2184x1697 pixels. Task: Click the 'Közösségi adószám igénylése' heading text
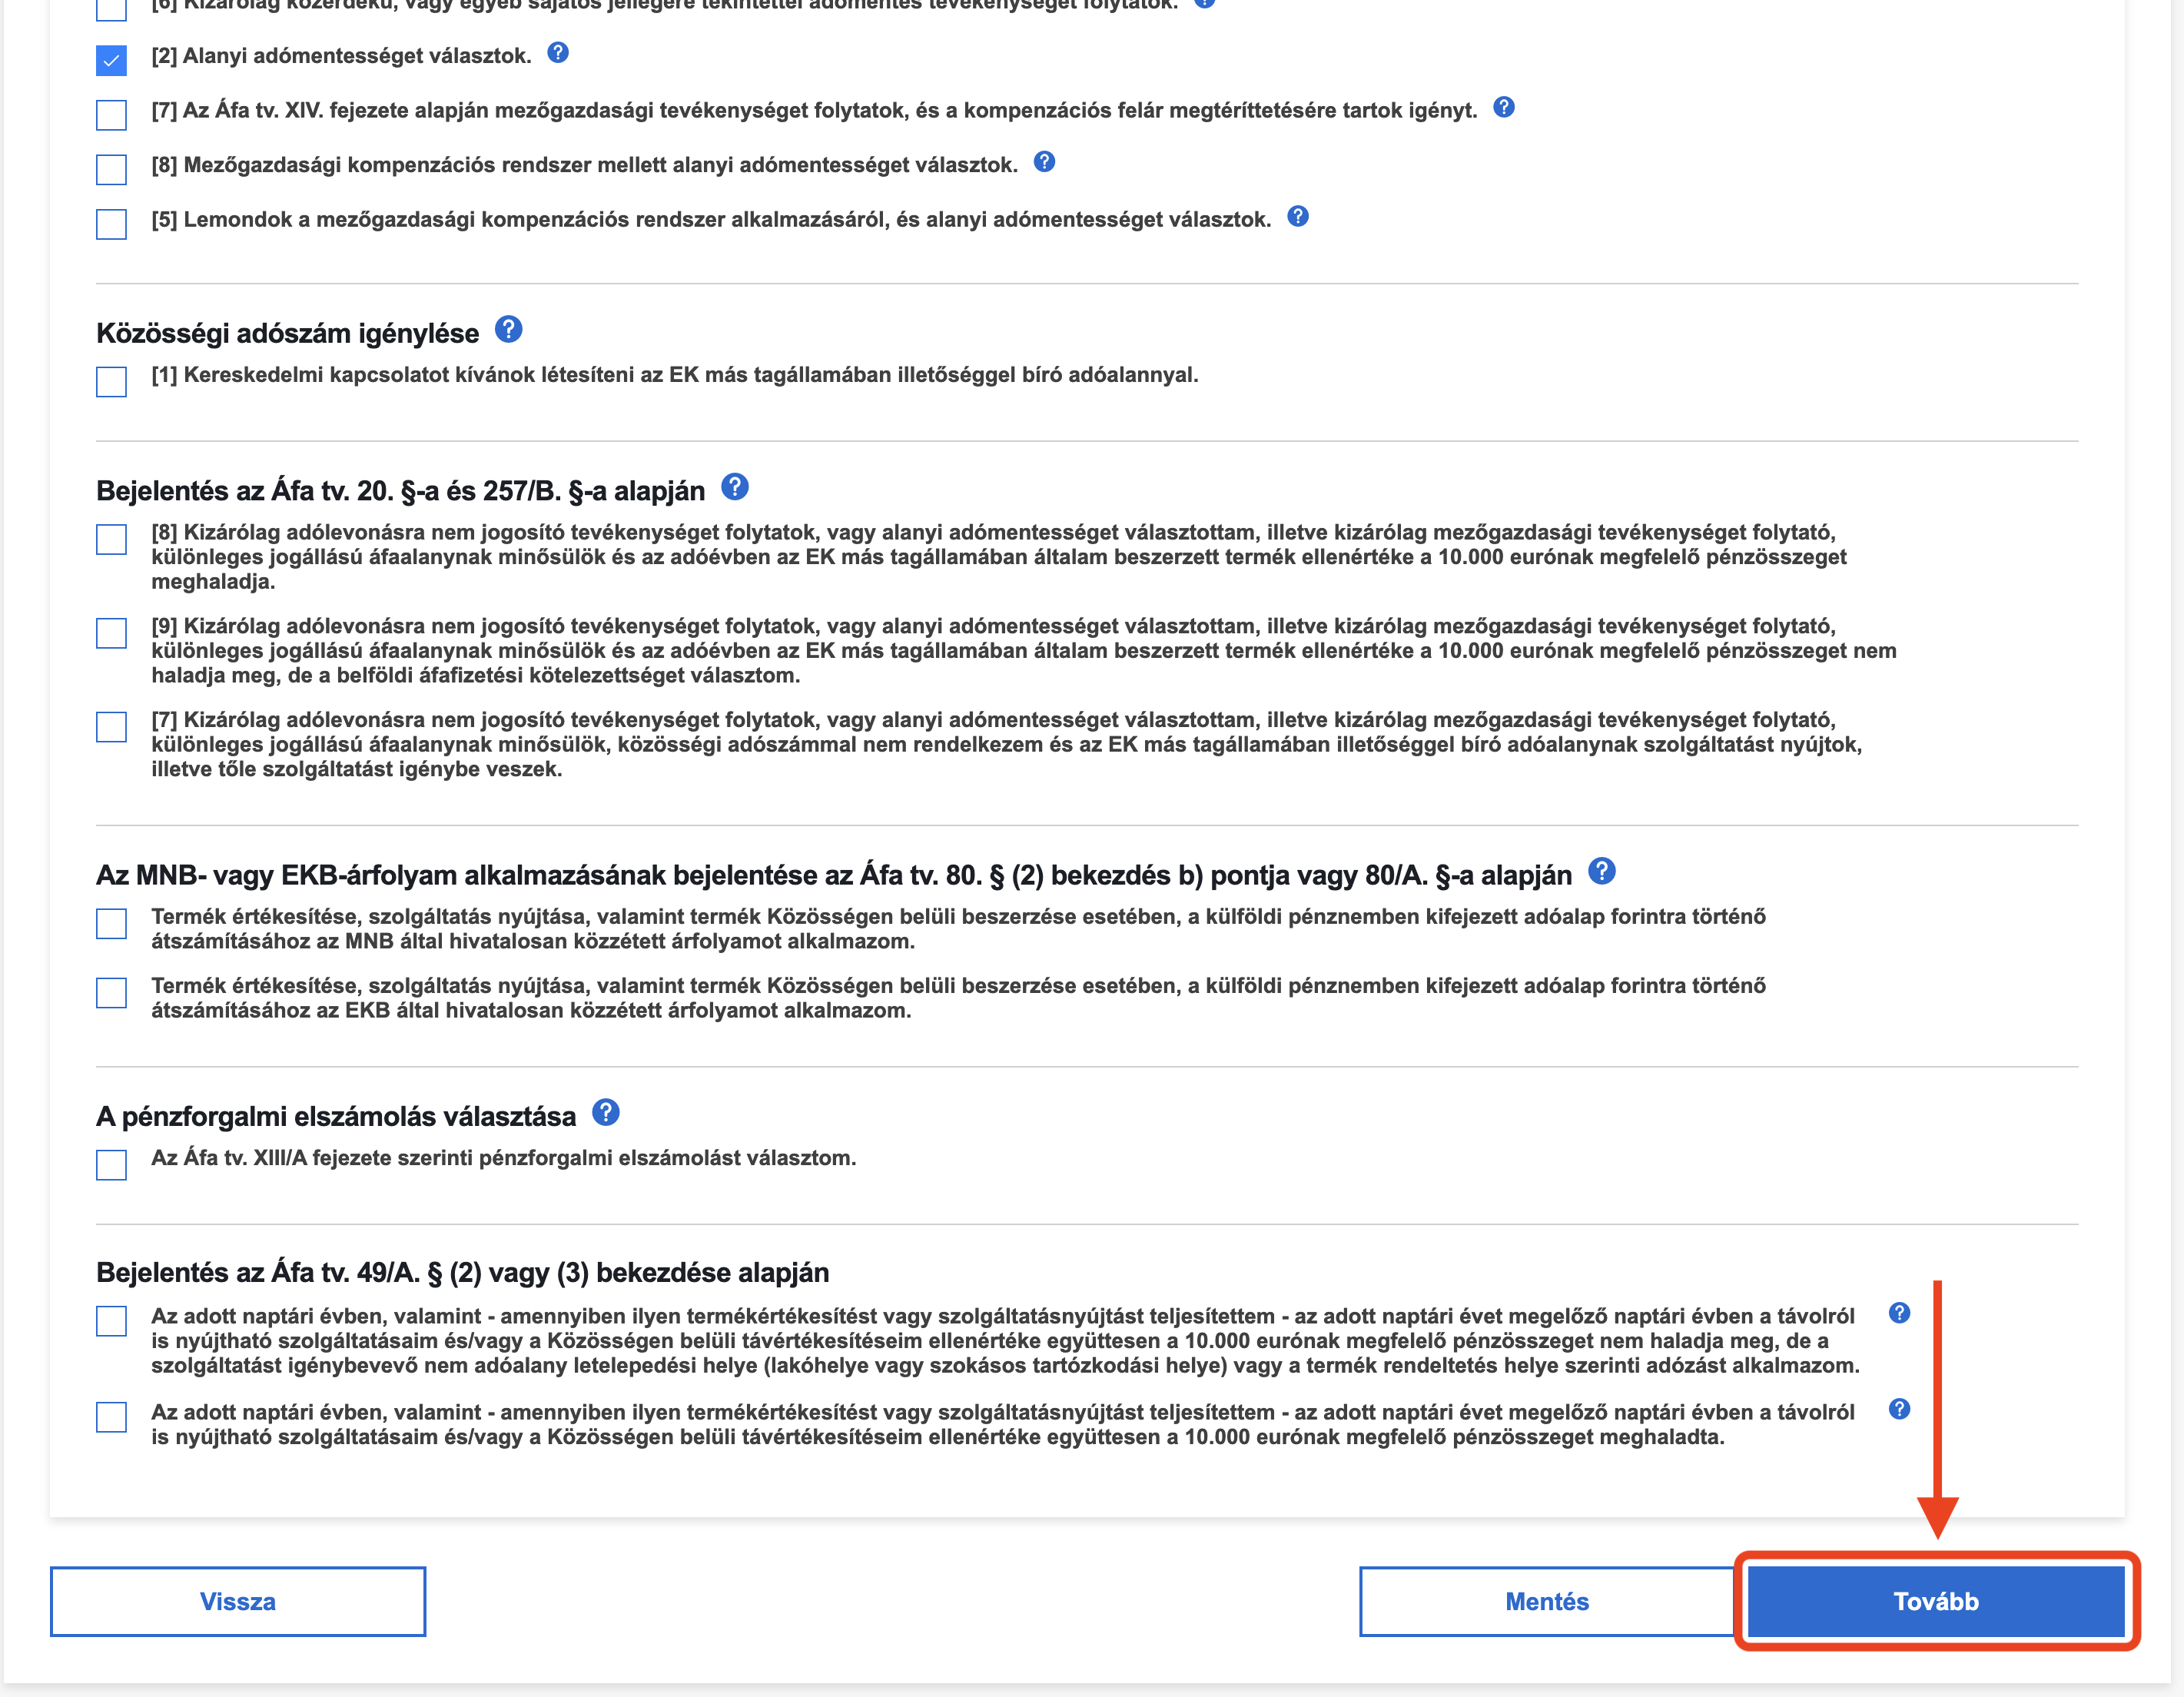288,333
